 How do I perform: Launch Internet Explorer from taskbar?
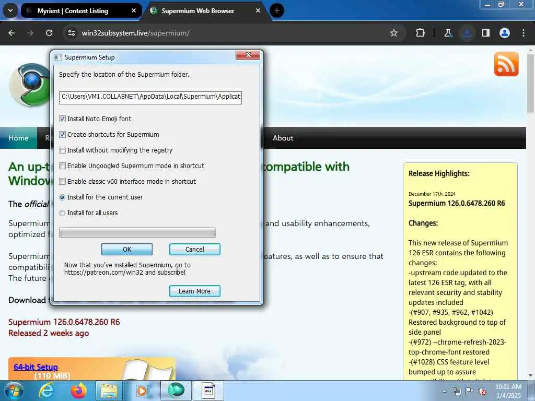[46, 391]
